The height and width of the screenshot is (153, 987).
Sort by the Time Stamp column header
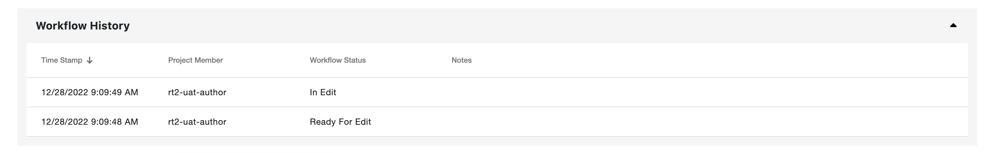pos(62,60)
